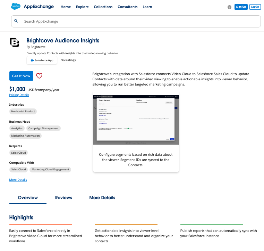
Task: Open the Create Segment screenshot thumbnail
Action: (x=136, y=119)
